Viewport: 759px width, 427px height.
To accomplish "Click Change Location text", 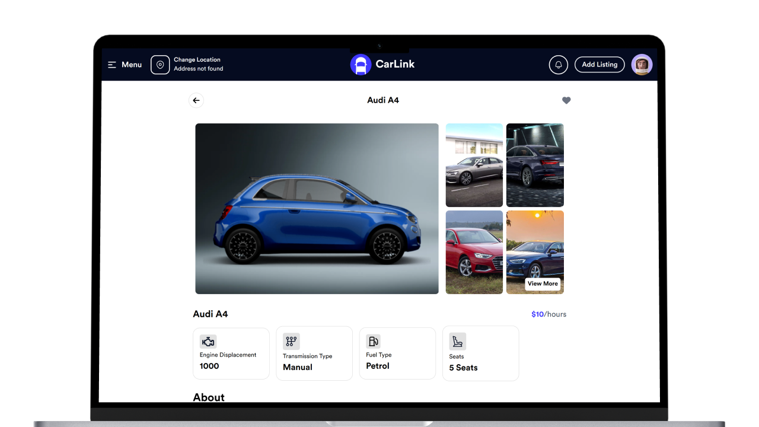I will click(197, 60).
